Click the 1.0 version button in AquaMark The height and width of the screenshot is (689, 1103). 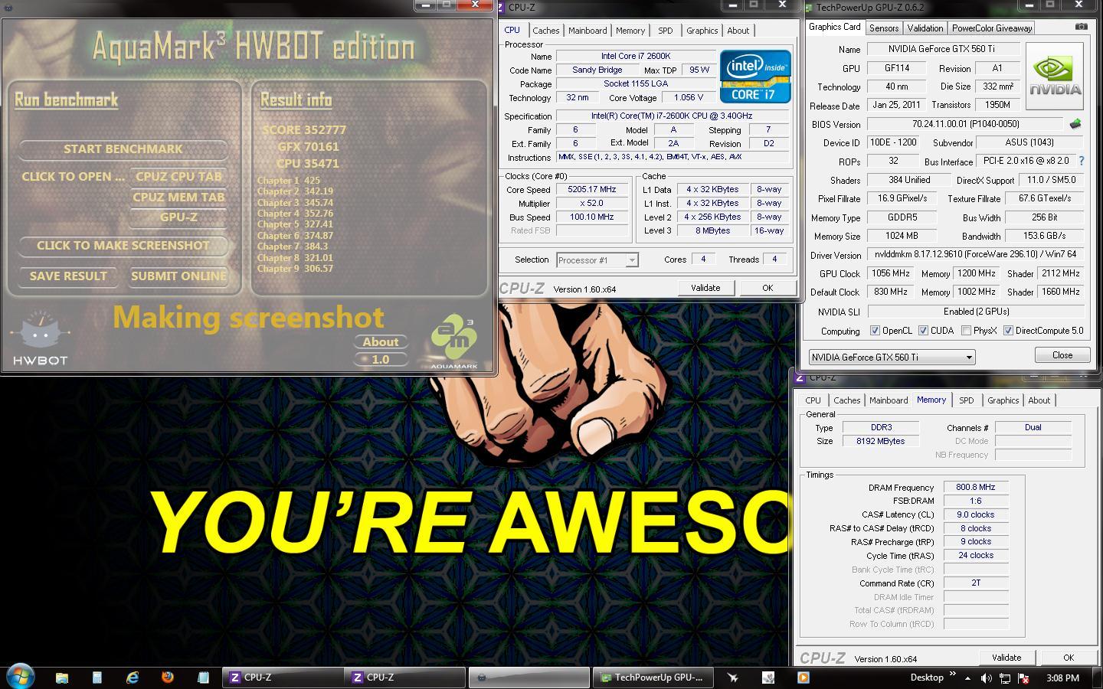[x=380, y=359]
